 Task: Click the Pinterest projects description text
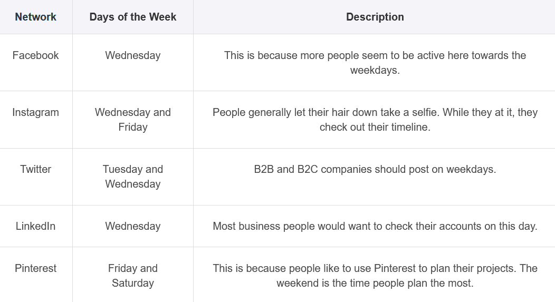(375, 276)
